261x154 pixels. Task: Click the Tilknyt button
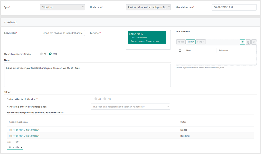[191, 42]
